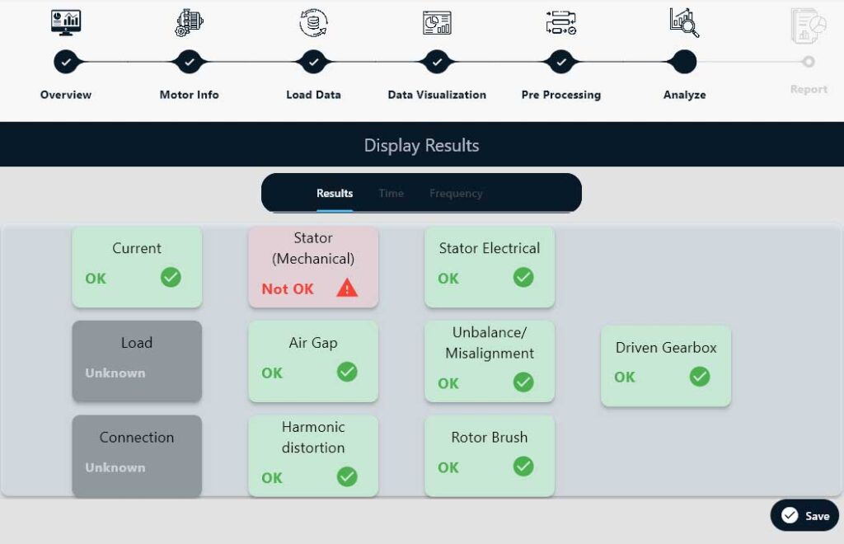844x544 pixels.
Task: Click the Motor Info motor icon
Action: tap(190, 22)
